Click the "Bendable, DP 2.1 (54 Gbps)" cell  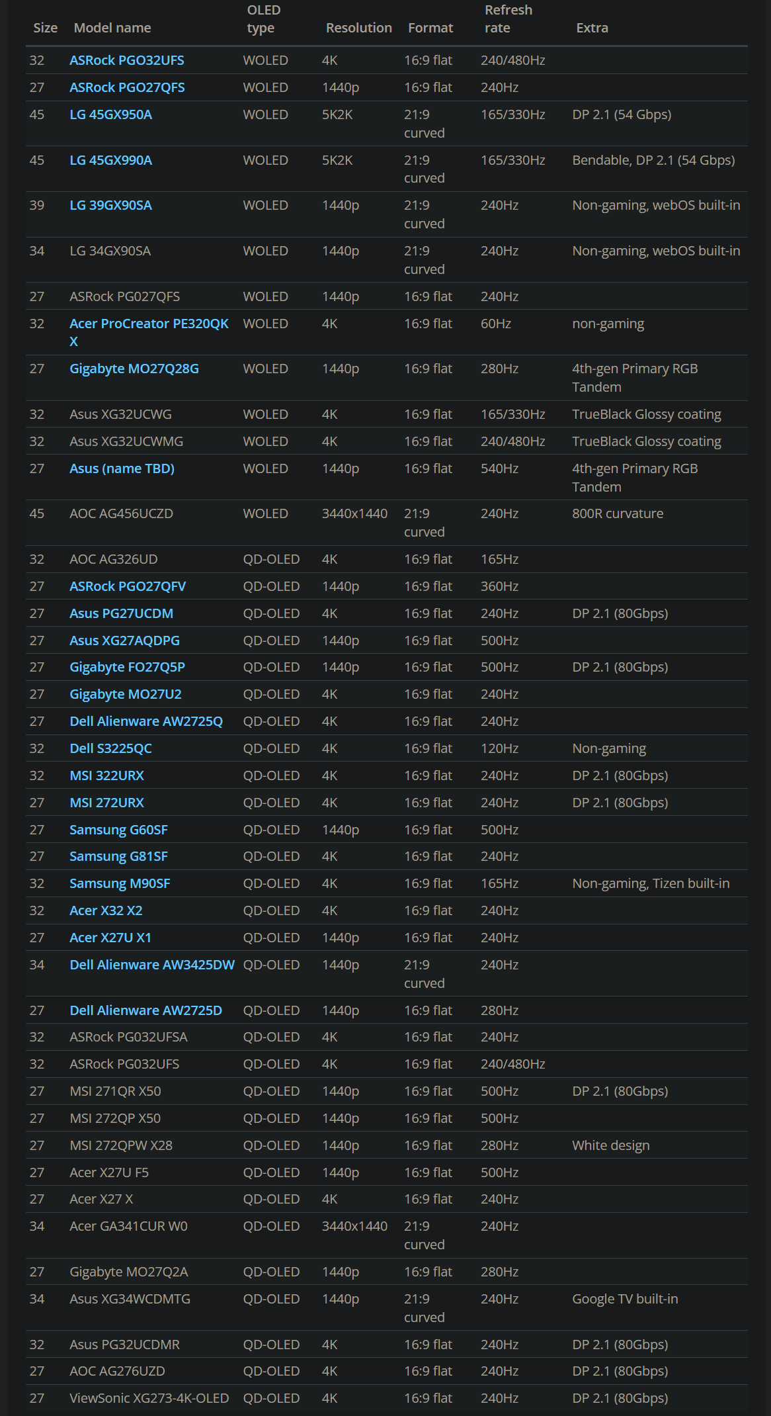(654, 160)
